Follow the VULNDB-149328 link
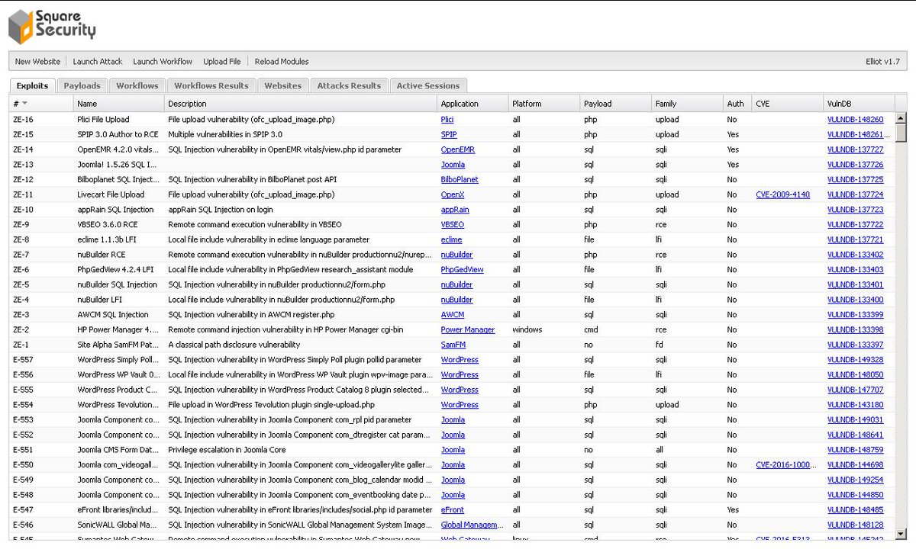916x549 pixels. 855,360
